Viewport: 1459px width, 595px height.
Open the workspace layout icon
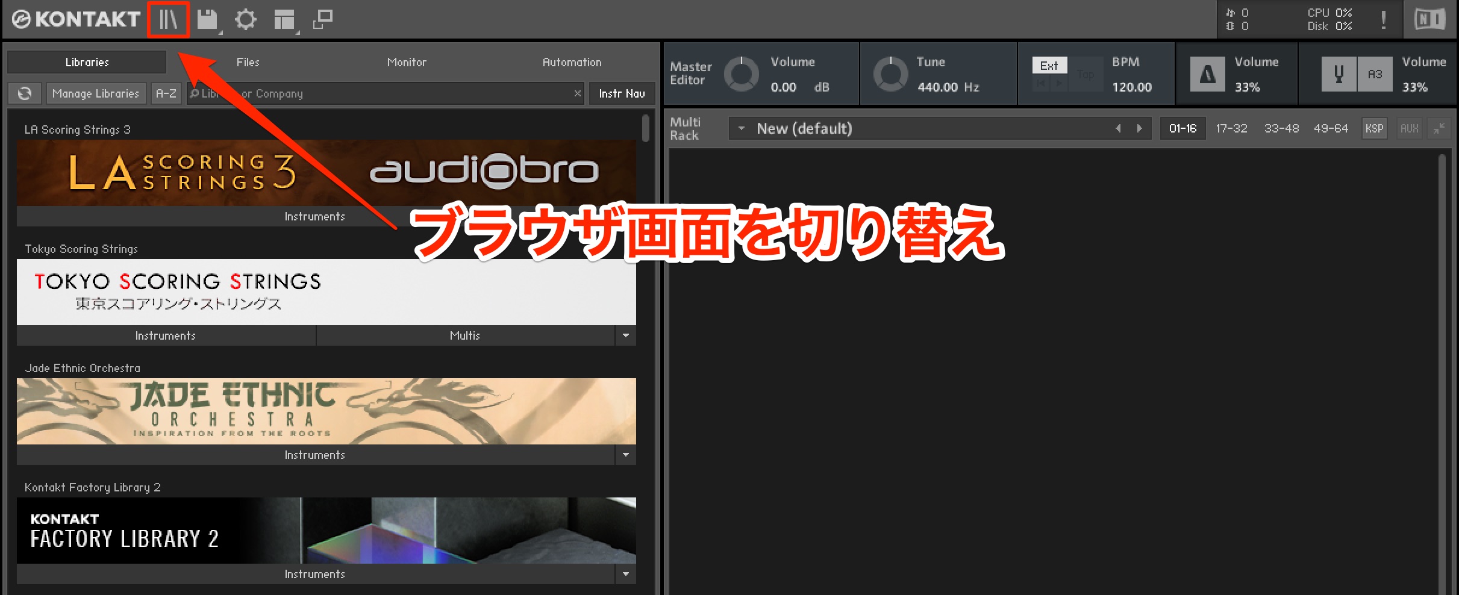(x=285, y=20)
